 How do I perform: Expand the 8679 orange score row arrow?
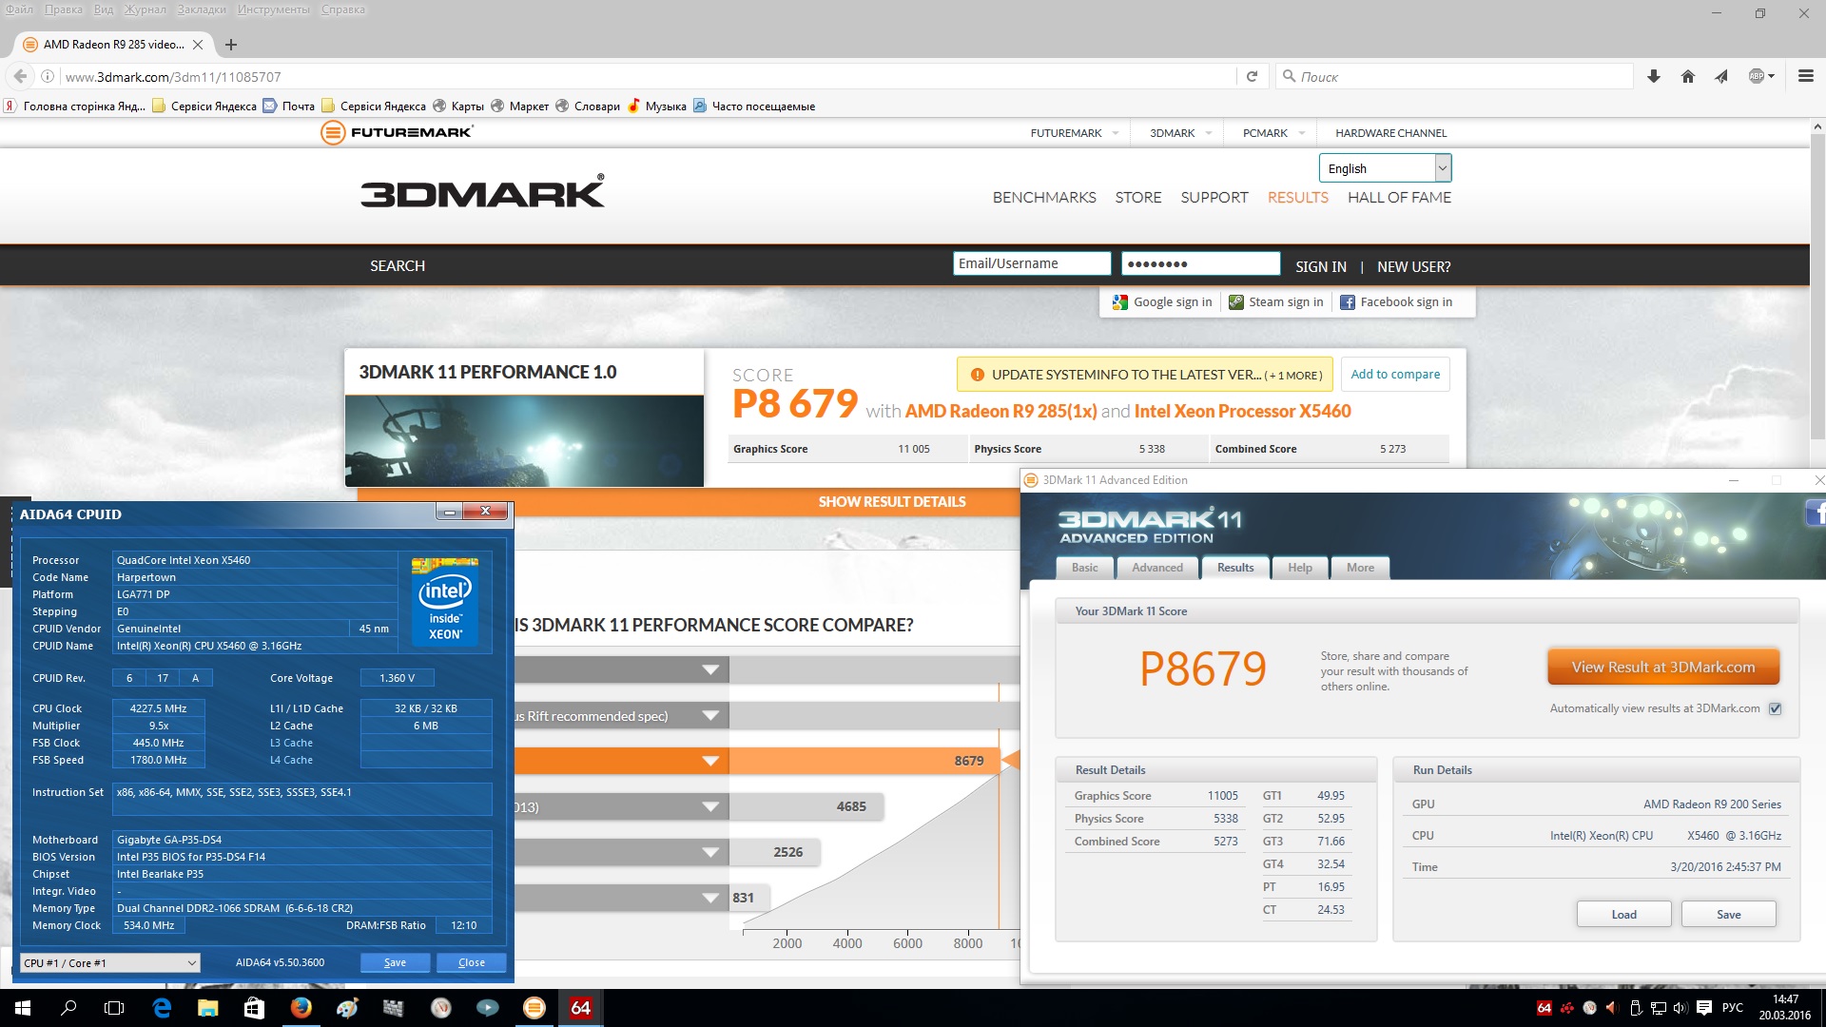point(710,761)
